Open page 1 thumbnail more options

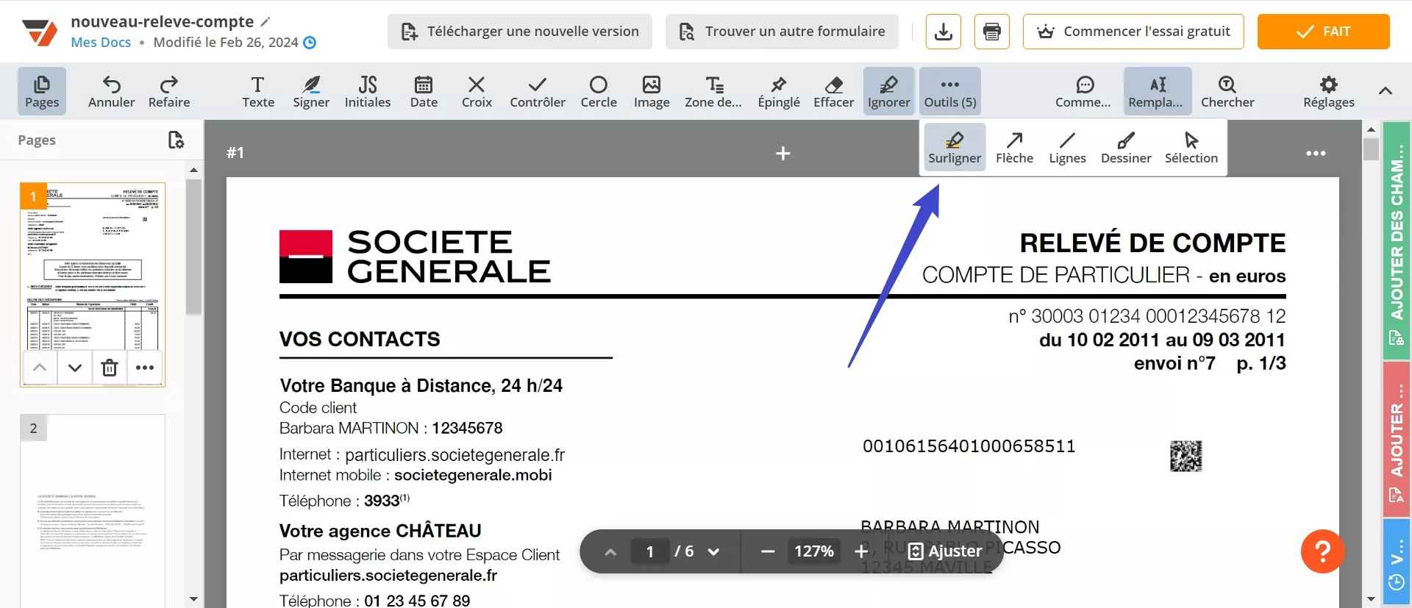pyautogui.click(x=145, y=368)
